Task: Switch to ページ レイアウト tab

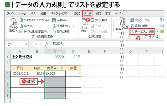Action: tap(60, 13)
